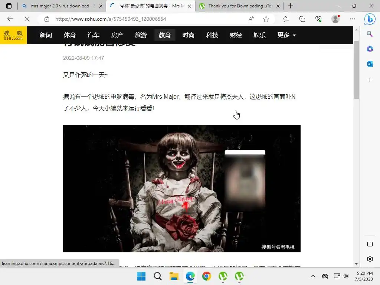Screen dimensions: 380x285
Task: Open the tab actions menu icon
Action: click(9, 6)
